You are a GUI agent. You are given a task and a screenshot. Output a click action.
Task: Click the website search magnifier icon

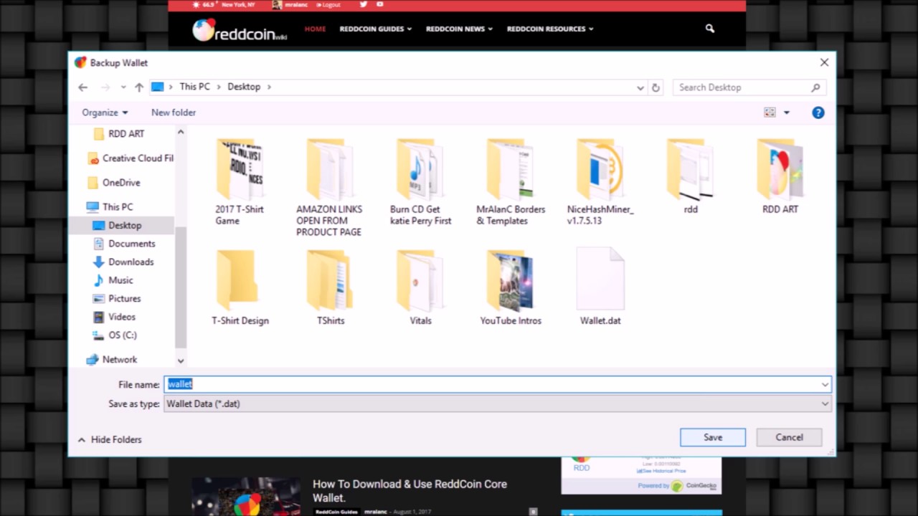710,29
